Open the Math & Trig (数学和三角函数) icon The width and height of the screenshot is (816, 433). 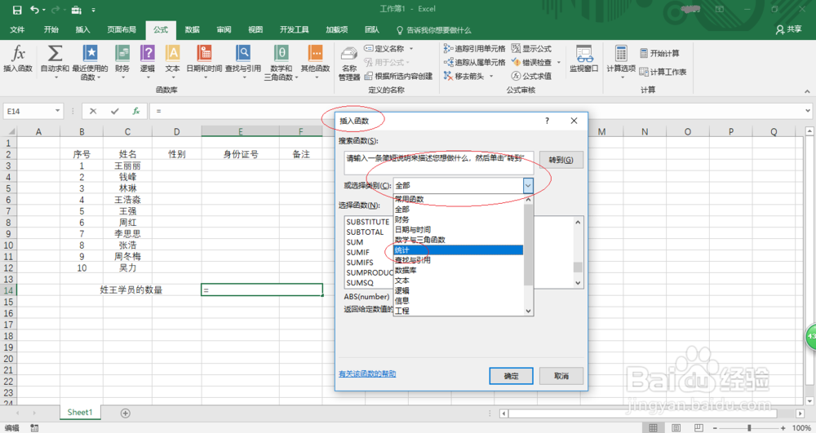click(281, 54)
